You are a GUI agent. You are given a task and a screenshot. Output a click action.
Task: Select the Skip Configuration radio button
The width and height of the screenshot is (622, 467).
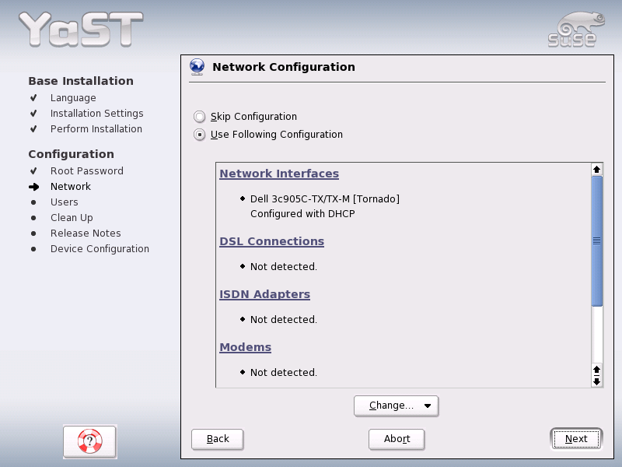pos(200,116)
